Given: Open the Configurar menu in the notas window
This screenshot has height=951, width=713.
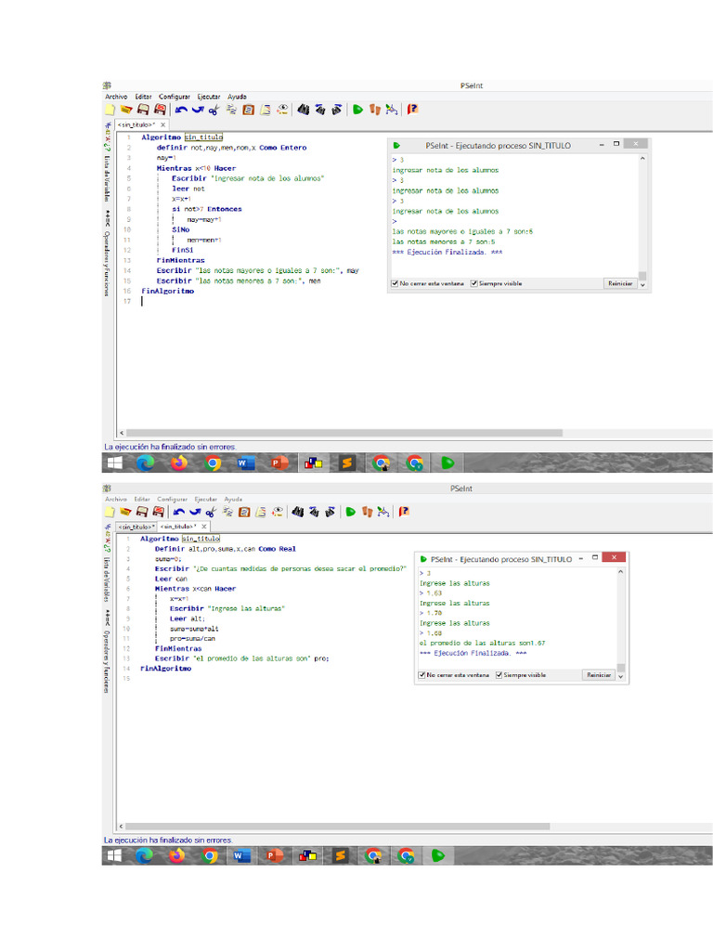Looking at the screenshot, I should click(x=175, y=97).
